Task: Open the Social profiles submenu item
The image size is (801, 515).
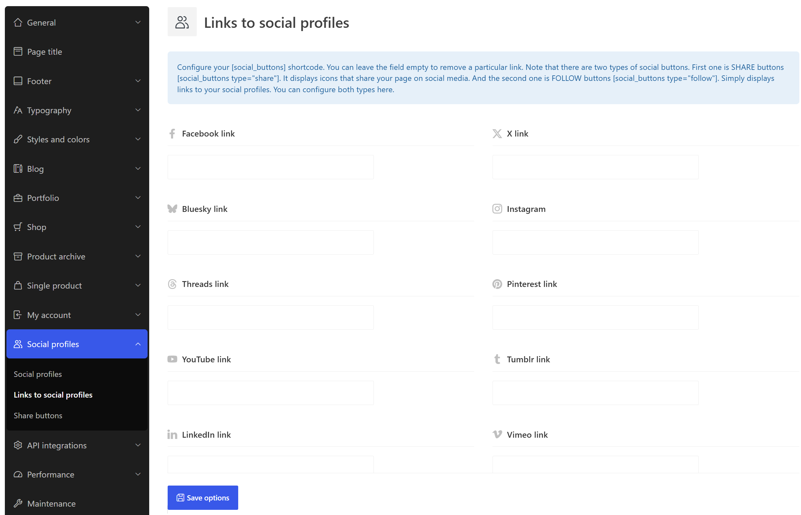Action: click(x=38, y=374)
